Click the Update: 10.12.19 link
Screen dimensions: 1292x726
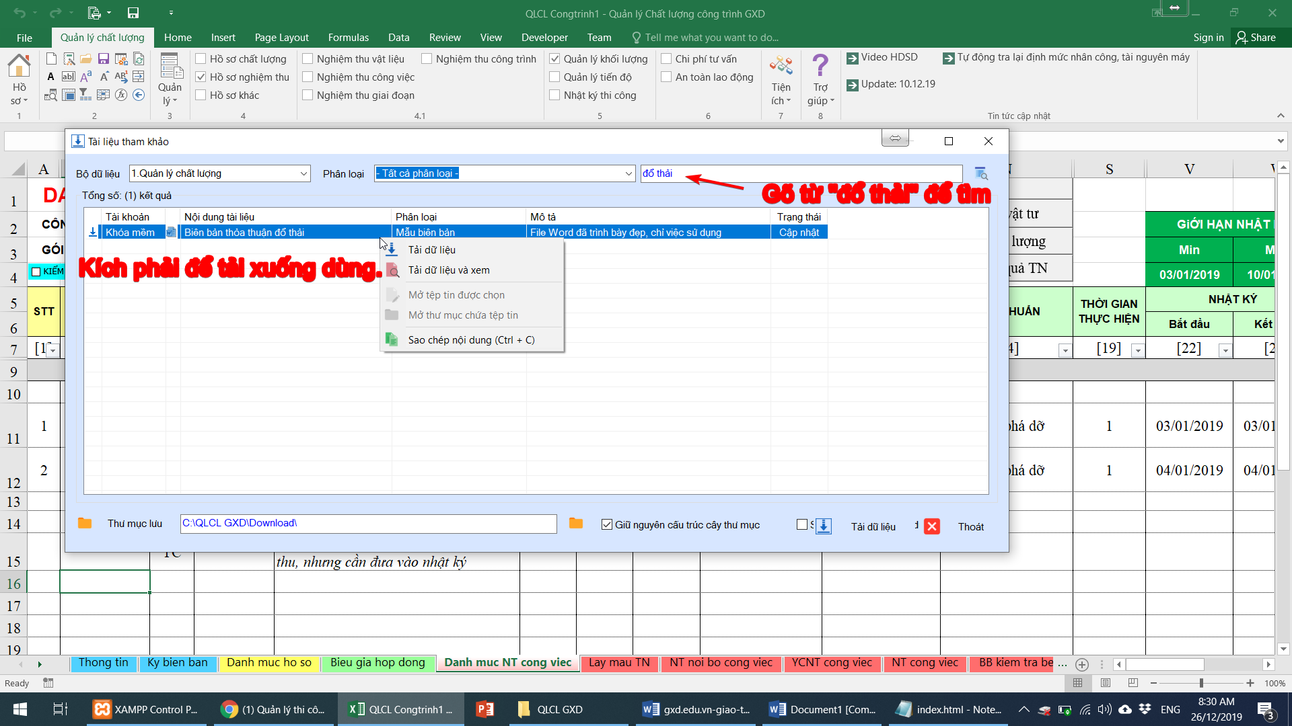(890, 84)
